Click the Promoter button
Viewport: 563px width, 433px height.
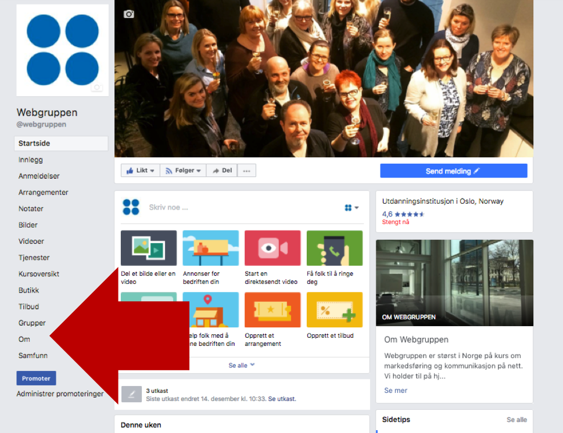click(x=36, y=378)
